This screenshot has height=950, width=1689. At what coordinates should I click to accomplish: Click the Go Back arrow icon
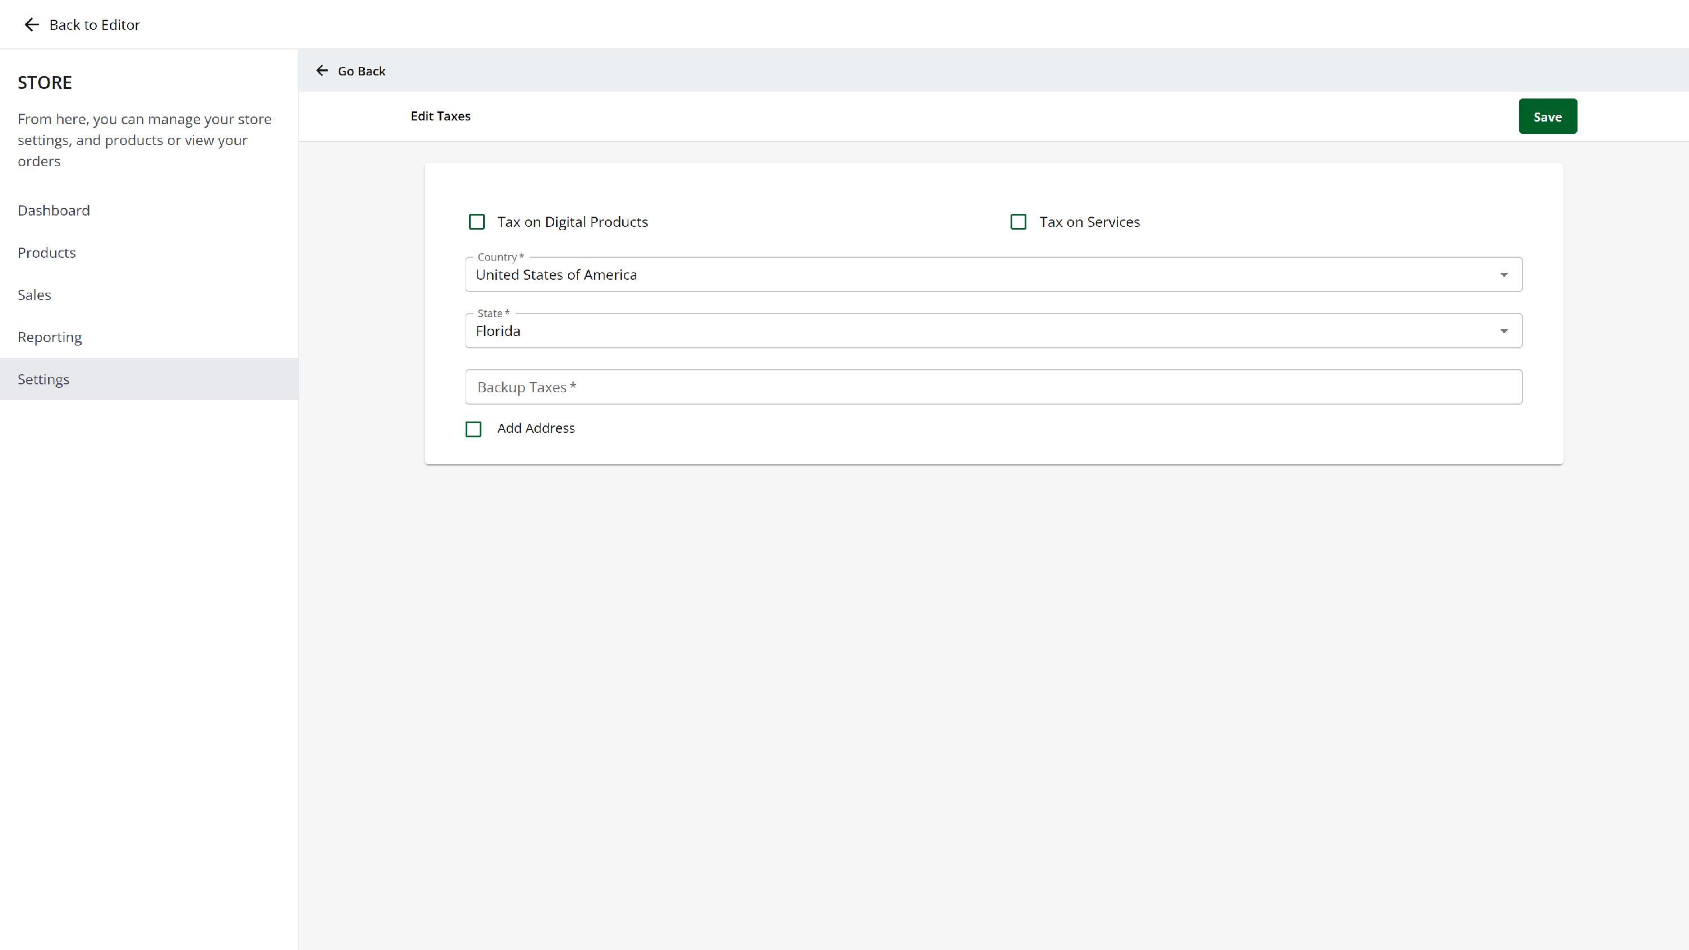point(322,71)
